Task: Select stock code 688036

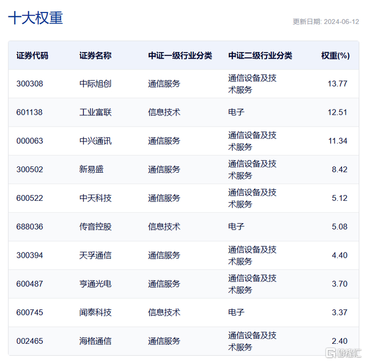Action: tap(30, 226)
